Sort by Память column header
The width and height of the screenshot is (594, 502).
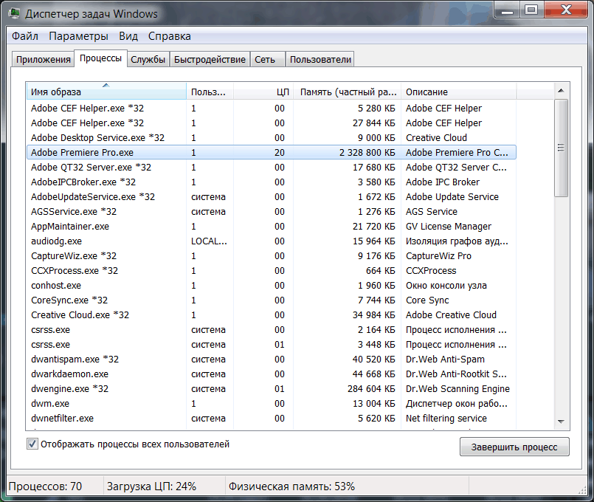click(x=348, y=92)
